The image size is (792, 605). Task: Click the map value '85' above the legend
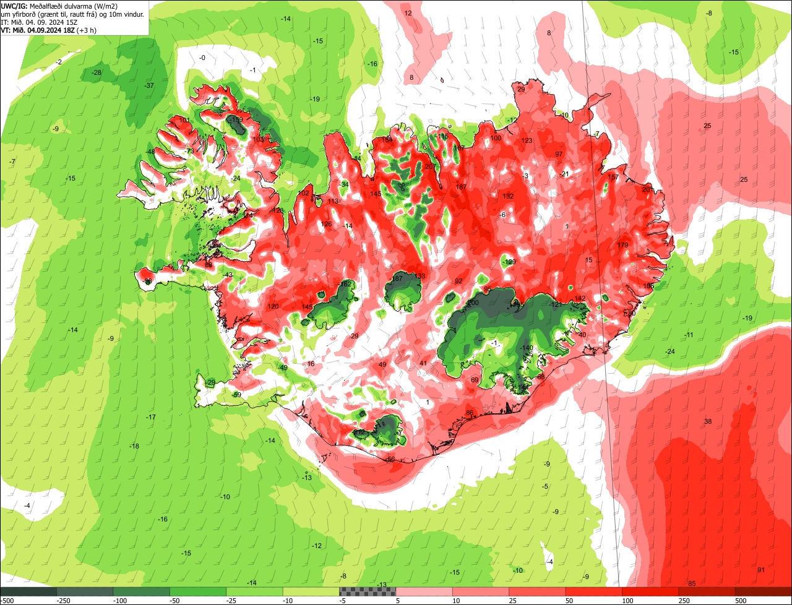pyautogui.click(x=692, y=583)
